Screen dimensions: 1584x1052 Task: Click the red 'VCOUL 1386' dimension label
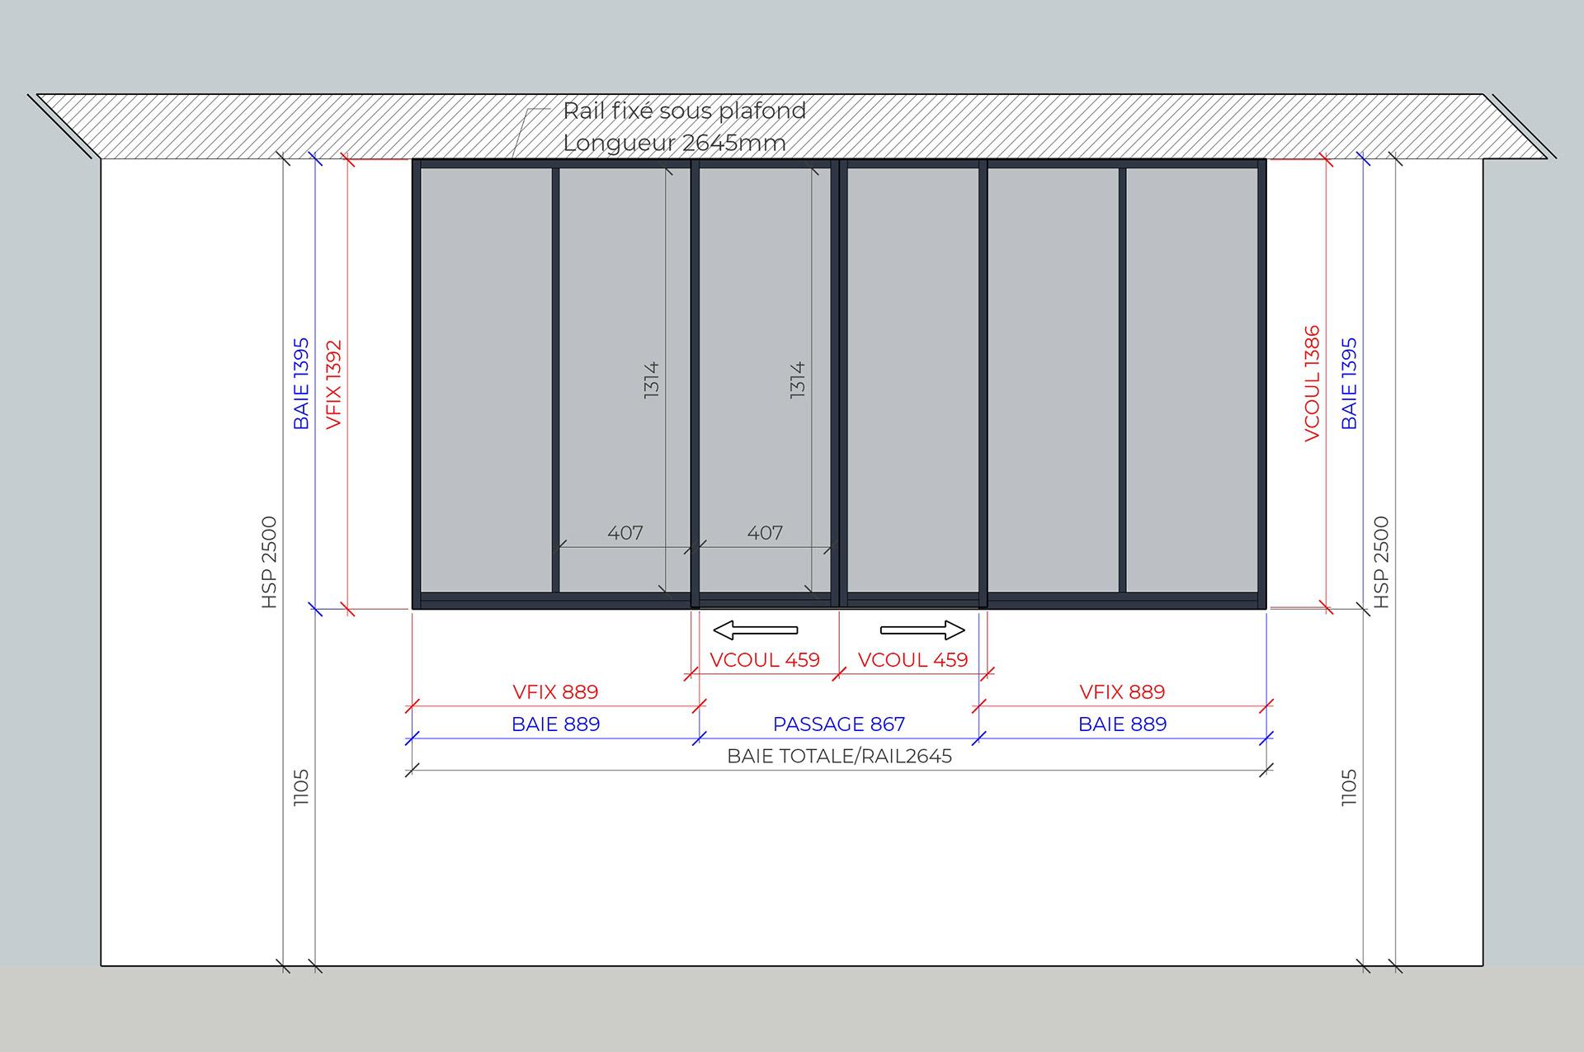click(1312, 384)
